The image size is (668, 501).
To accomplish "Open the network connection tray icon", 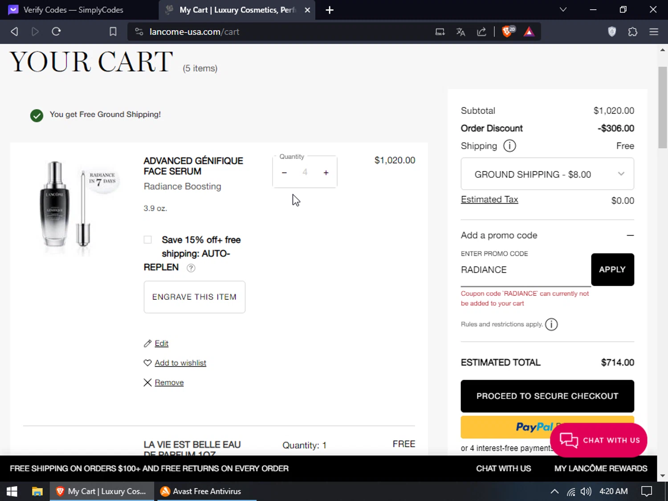I will coord(571,492).
